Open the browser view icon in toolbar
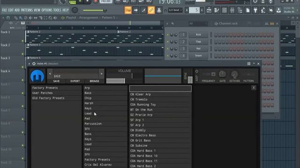 (x=240, y=10)
